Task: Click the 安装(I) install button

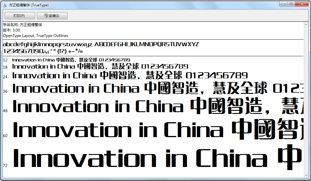Action: click(x=52, y=16)
